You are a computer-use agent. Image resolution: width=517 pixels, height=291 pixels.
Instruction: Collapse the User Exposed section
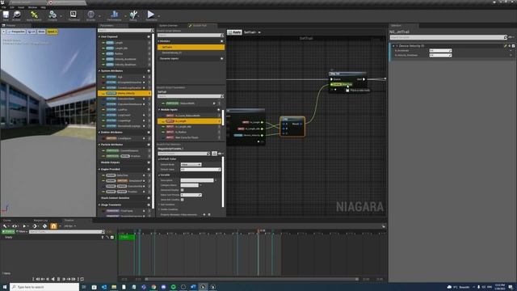pos(99,36)
